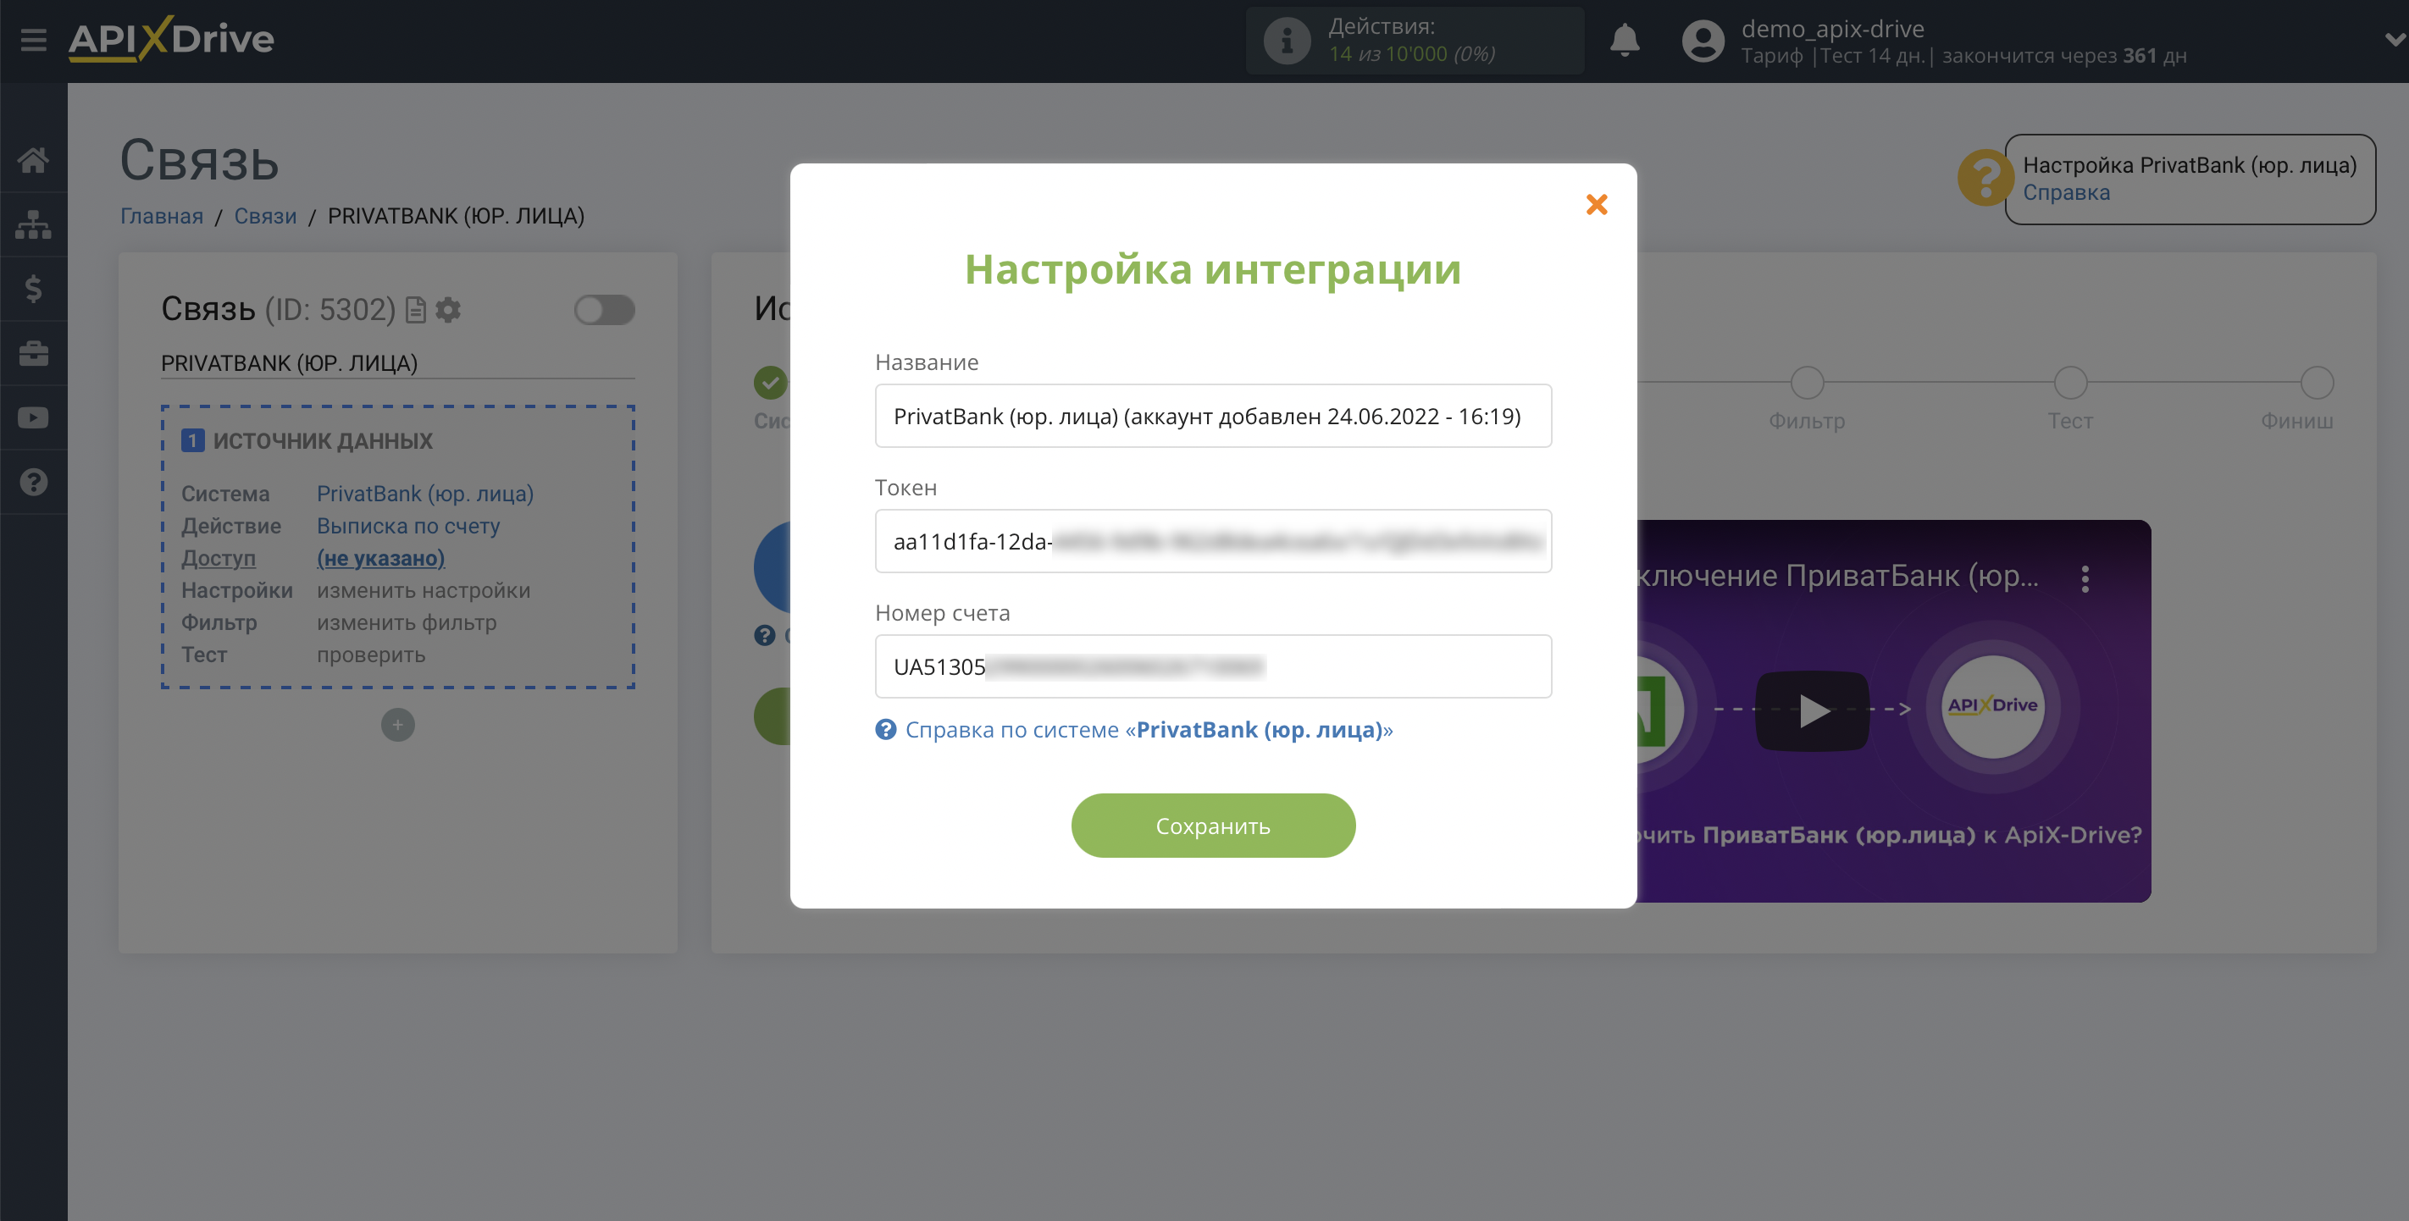Click the Сохранить save button
The image size is (2409, 1221).
pyautogui.click(x=1213, y=826)
